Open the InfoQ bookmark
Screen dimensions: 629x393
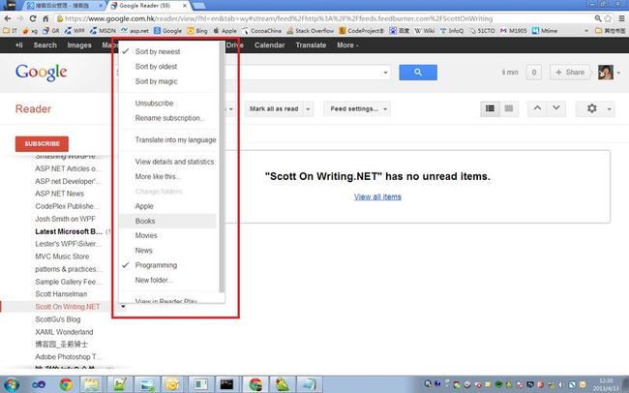(x=452, y=31)
